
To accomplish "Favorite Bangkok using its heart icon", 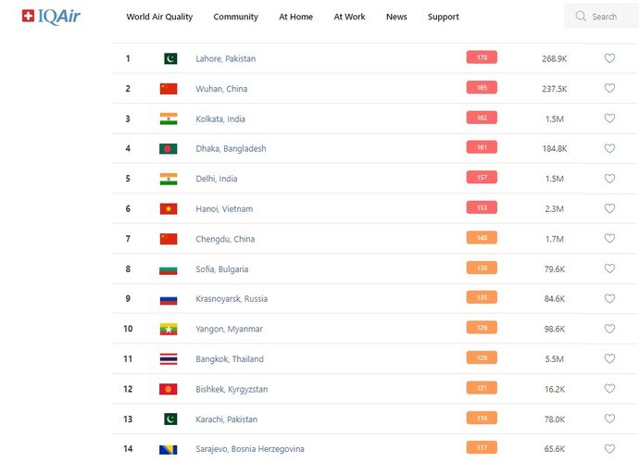I will [609, 358].
